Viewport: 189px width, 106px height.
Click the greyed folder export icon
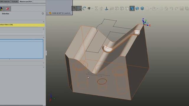(x=154, y=9)
